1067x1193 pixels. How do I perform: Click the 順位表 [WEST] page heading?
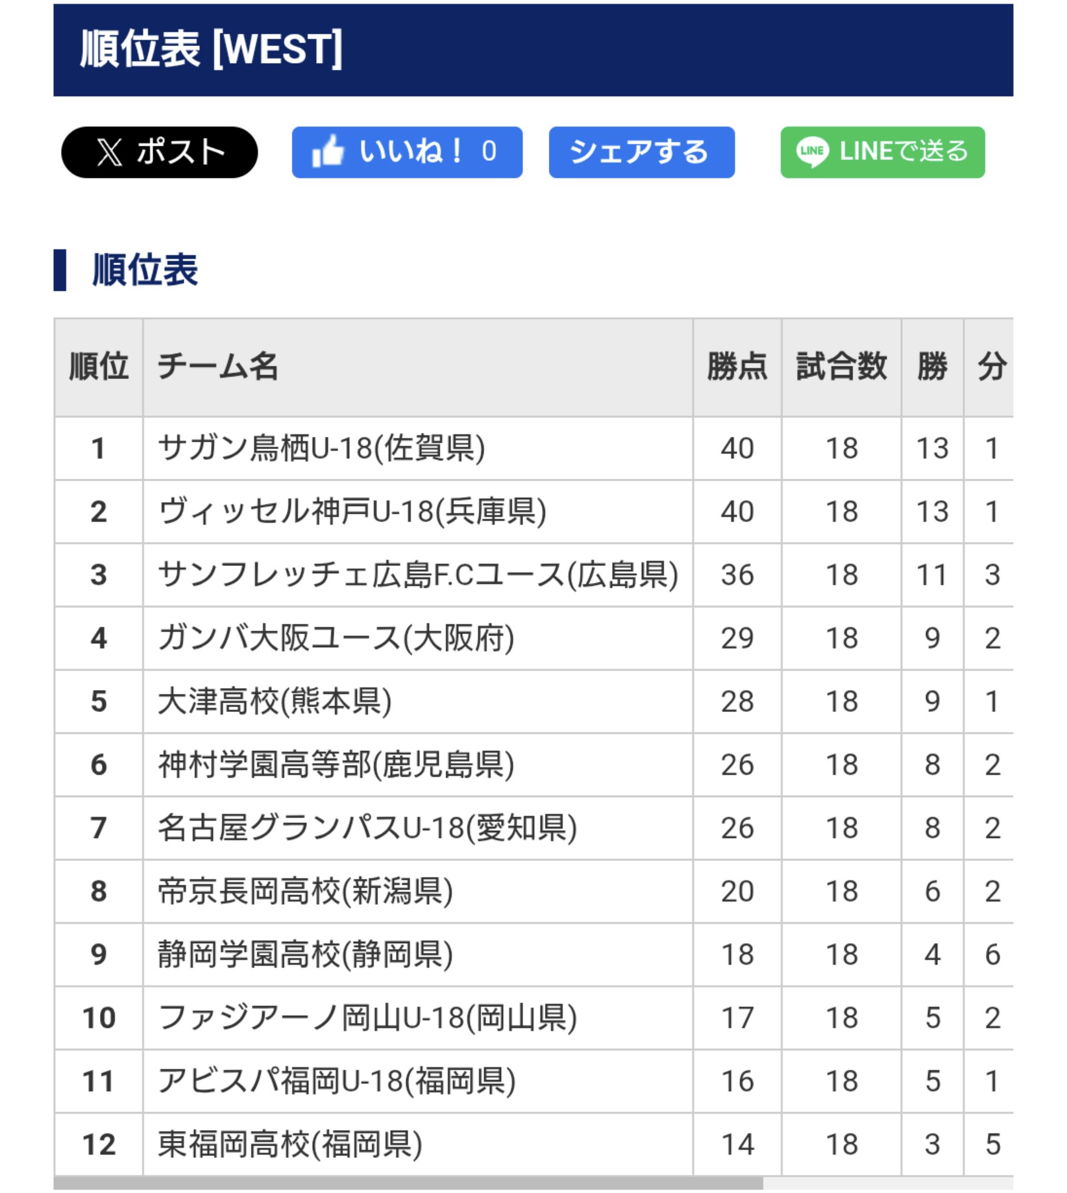pos(211,49)
